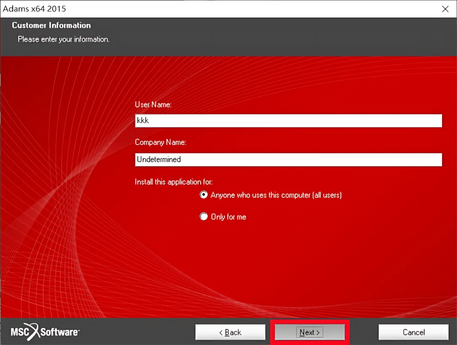457x345 pixels.
Task: Click the Next button to continue
Action: tap(309, 332)
